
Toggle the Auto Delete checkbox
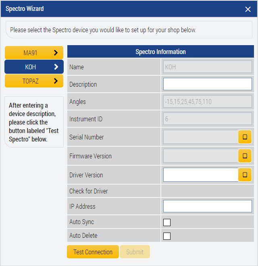pyautogui.click(x=167, y=236)
